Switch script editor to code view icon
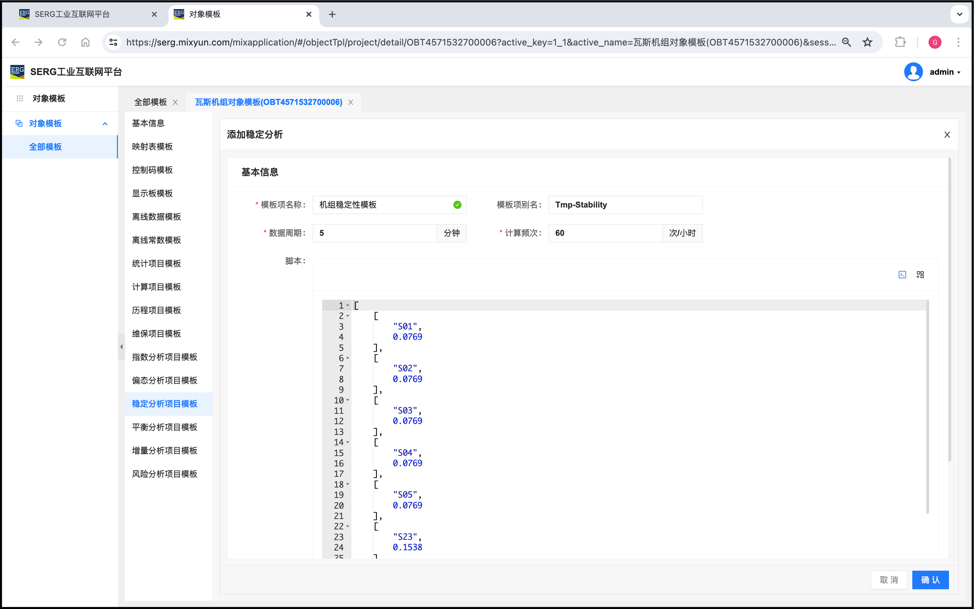Image resolution: width=974 pixels, height=609 pixels. (x=902, y=275)
